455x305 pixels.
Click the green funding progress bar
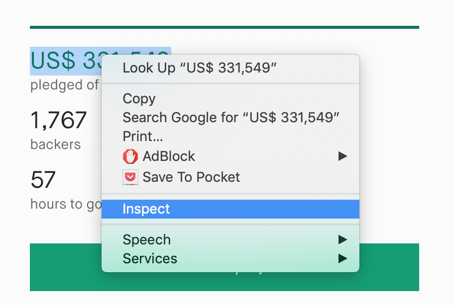225,27
